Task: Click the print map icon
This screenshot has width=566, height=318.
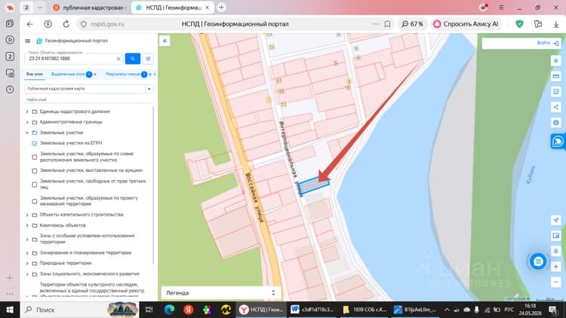Action: point(556,123)
